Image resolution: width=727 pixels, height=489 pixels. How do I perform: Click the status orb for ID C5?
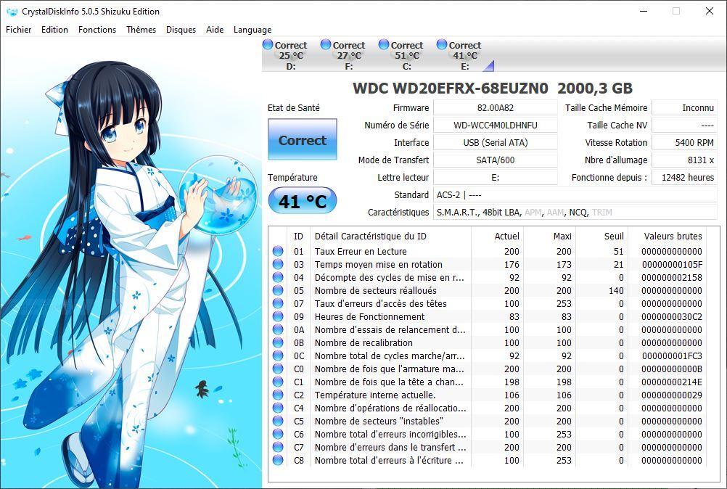(x=278, y=421)
